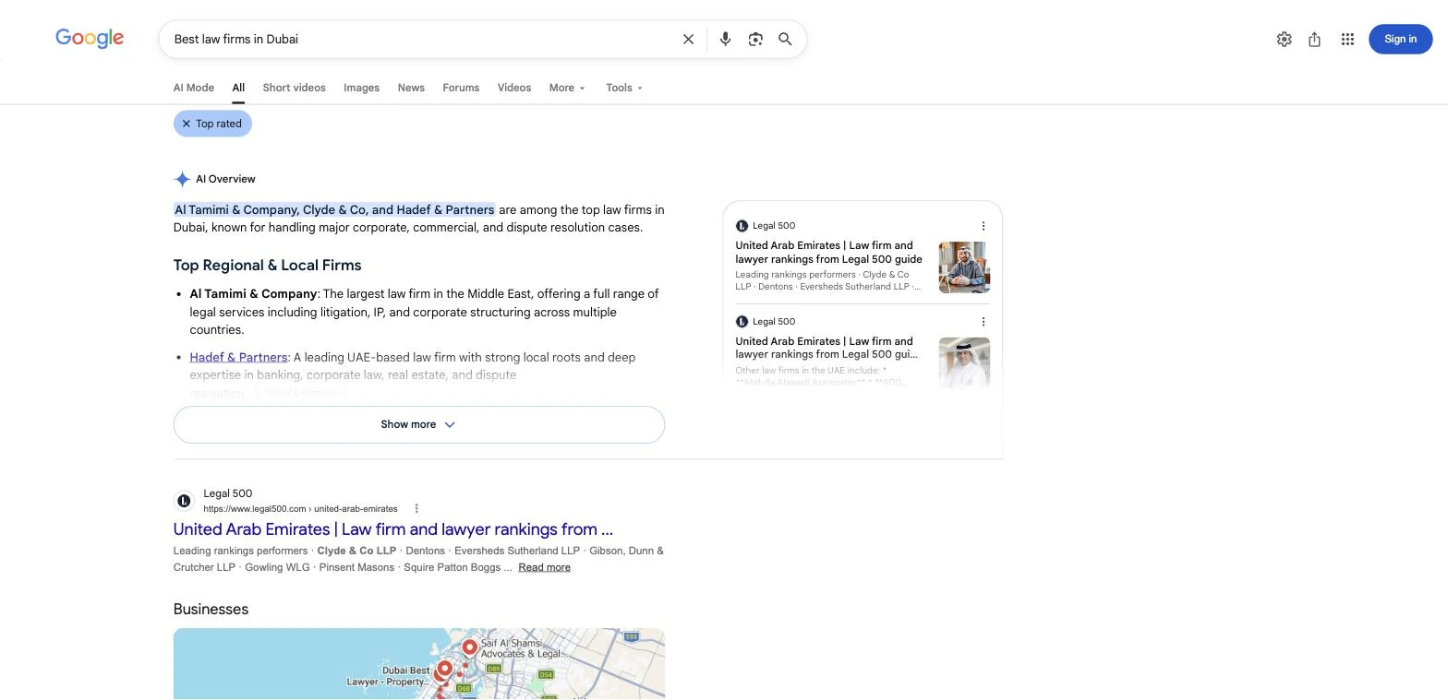Open the Tools dropdown

[x=624, y=88]
